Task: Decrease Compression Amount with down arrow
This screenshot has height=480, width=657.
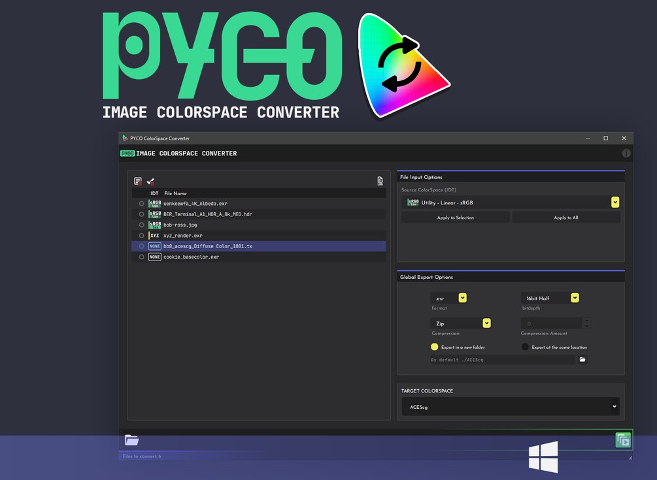Action: pyautogui.click(x=586, y=326)
